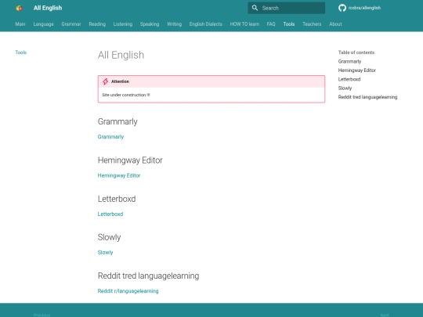Click the All English page title heading
This screenshot has height=317, width=423.
121,55
